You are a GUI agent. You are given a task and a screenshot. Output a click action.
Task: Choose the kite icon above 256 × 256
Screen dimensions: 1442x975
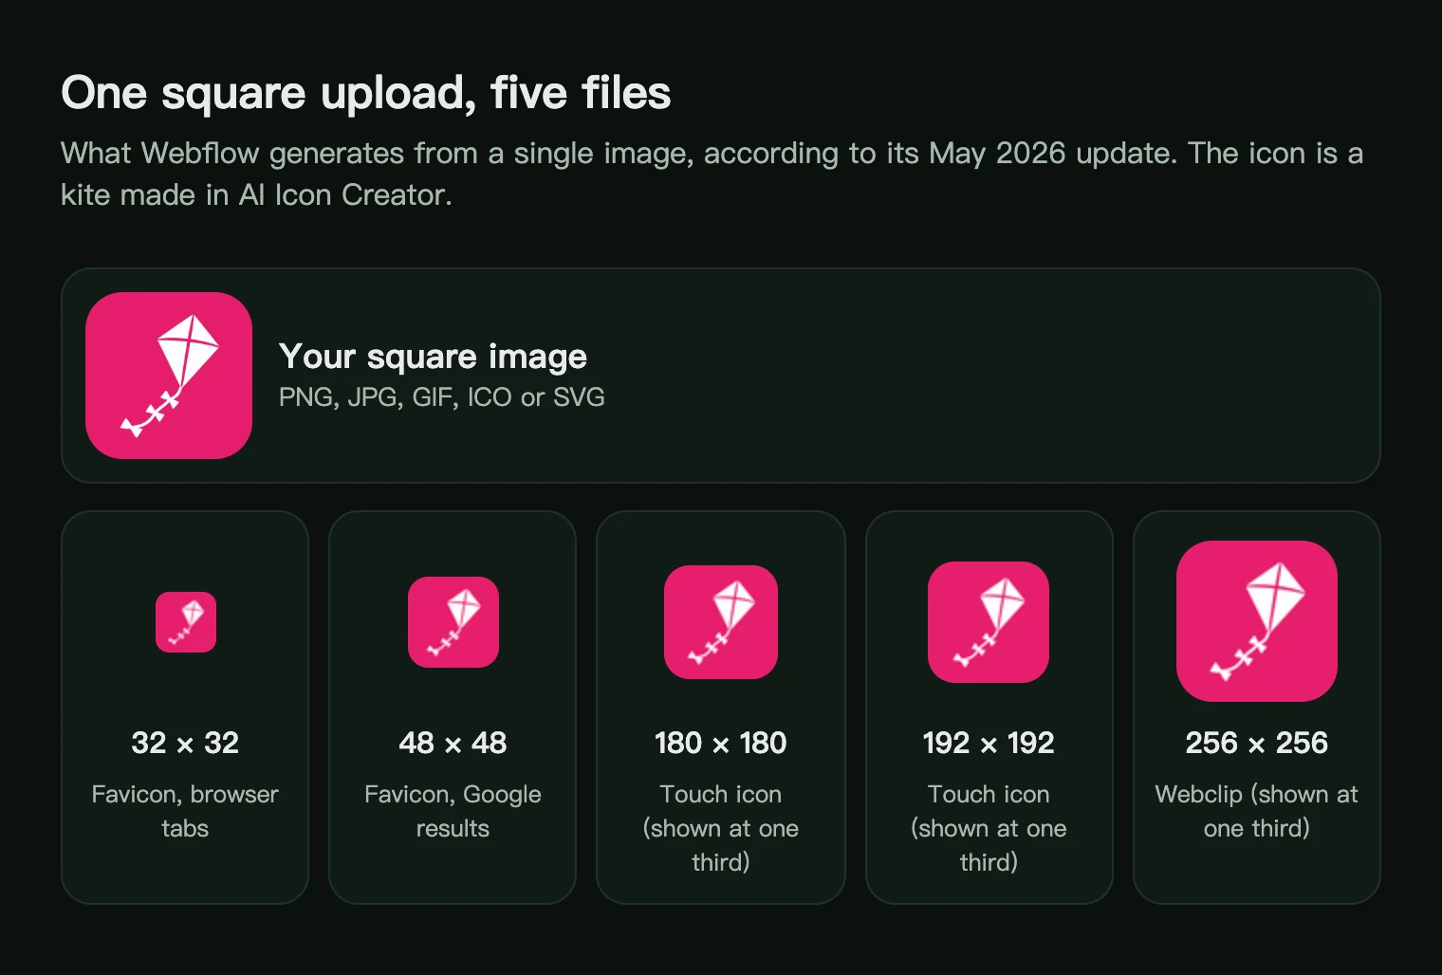click(x=1257, y=621)
